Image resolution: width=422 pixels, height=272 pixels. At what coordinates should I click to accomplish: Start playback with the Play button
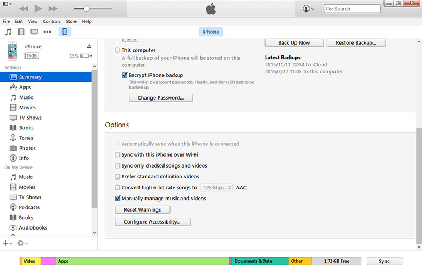coord(39,9)
